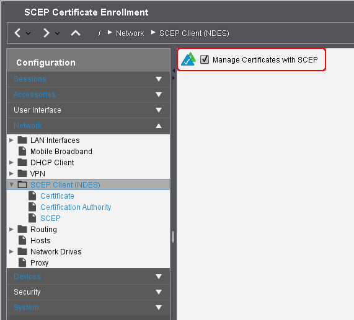Open the Security section header

[89, 292]
